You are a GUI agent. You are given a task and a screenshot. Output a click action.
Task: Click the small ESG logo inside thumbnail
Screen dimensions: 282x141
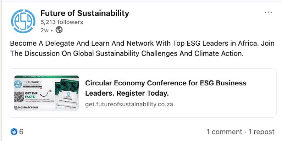click(x=18, y=84)
